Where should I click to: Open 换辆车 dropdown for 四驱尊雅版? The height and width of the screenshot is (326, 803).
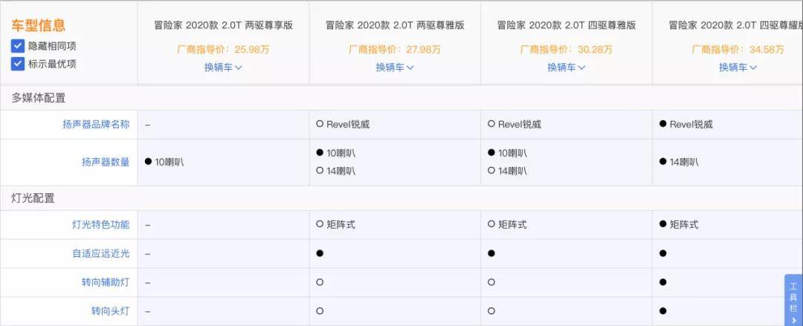[567, 68]
